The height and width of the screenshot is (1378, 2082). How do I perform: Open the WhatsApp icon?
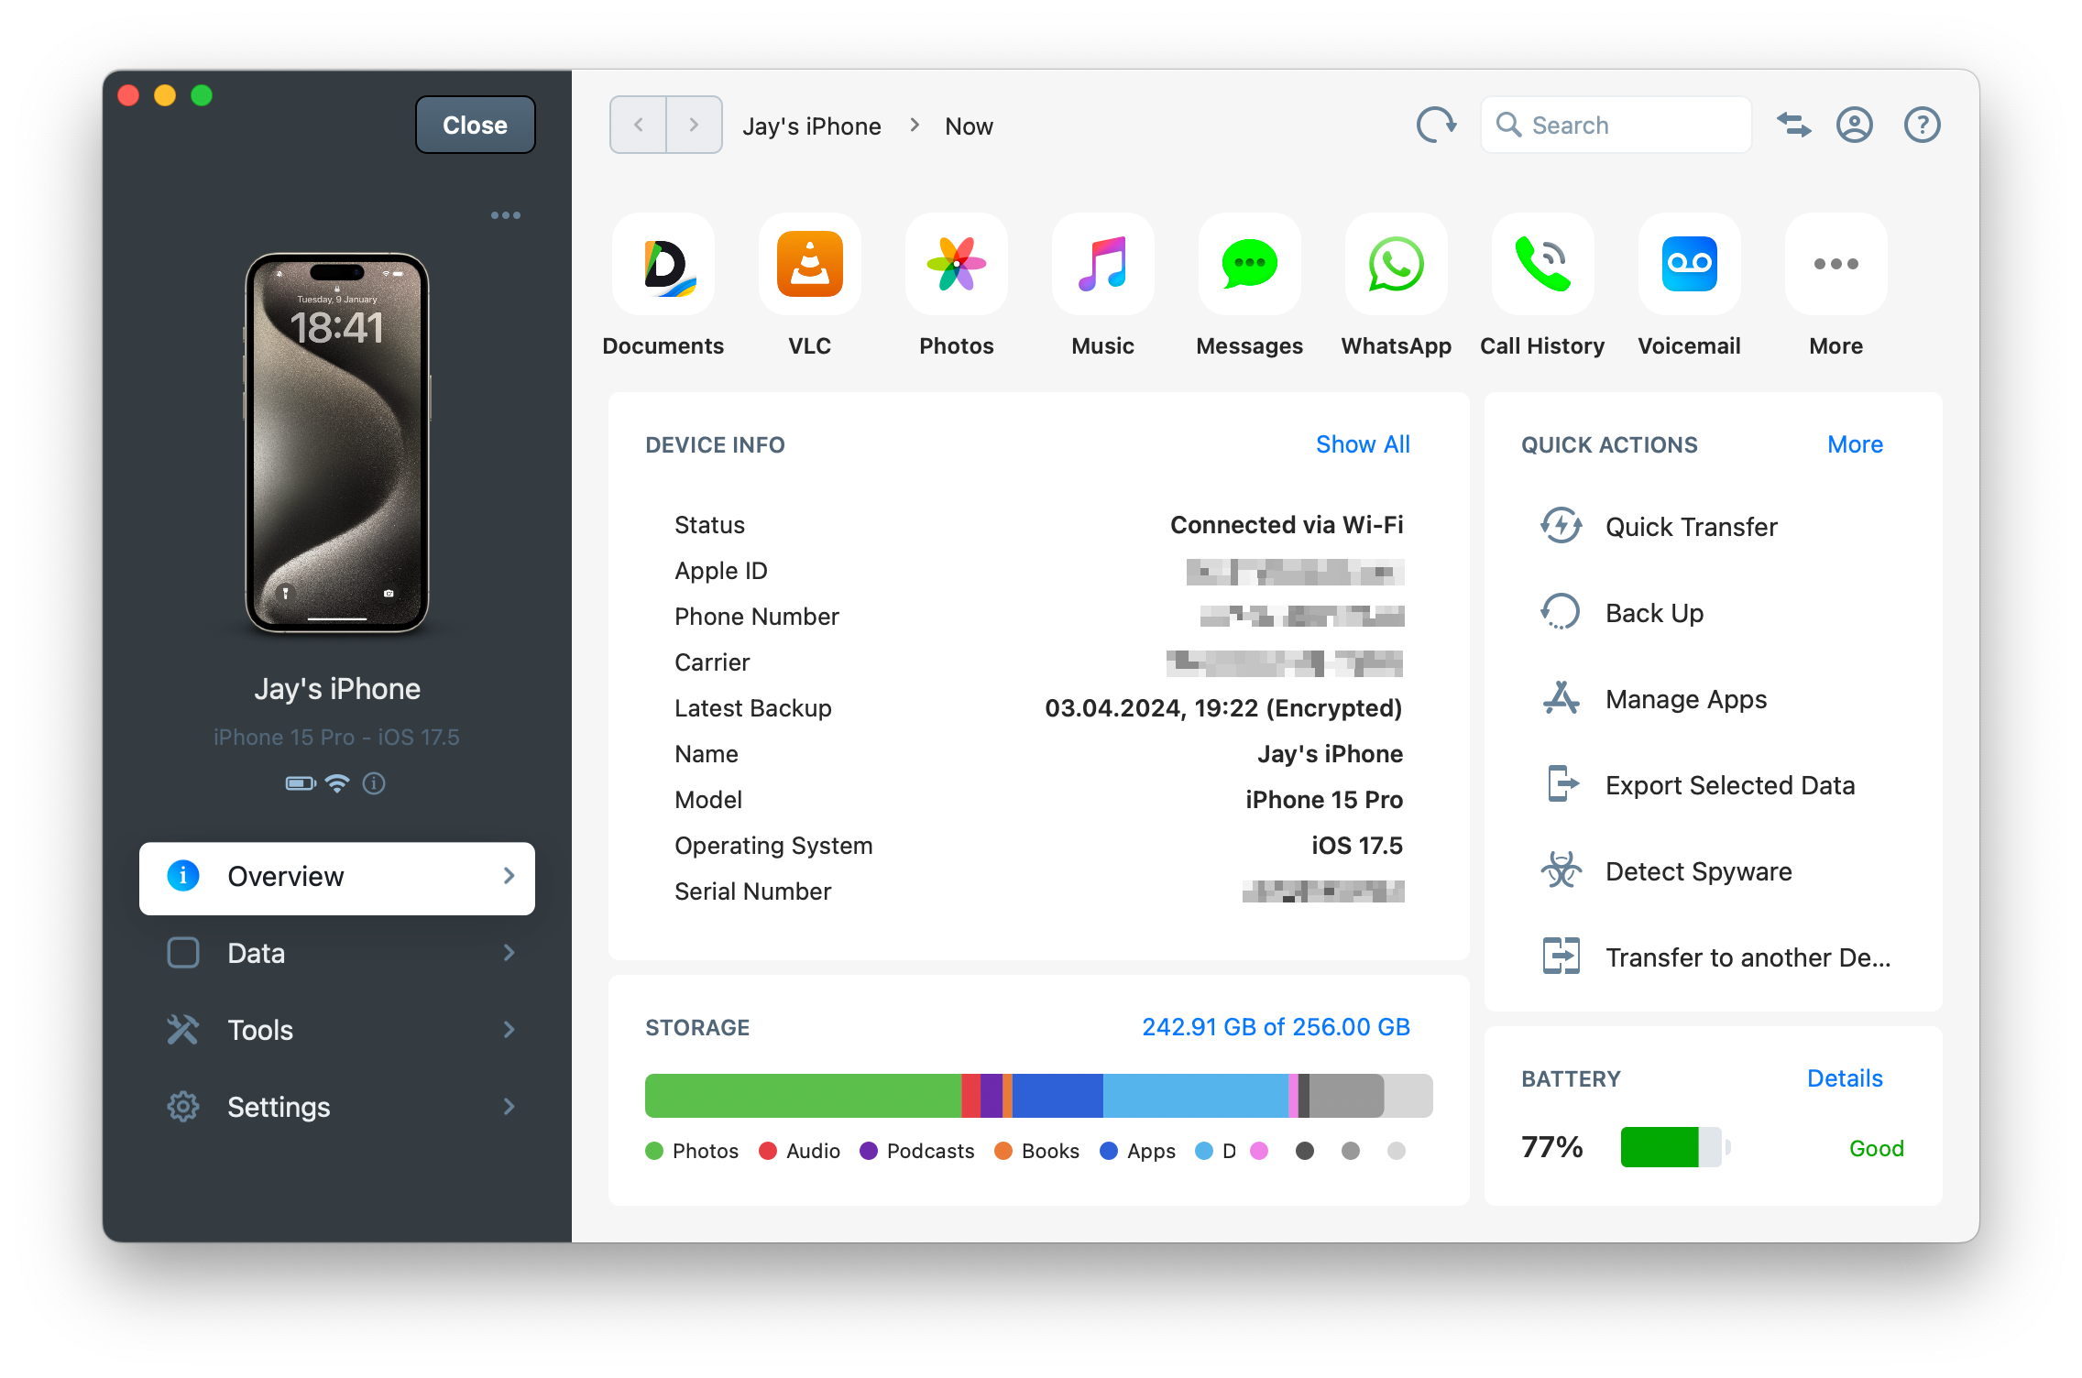pyautogui.click(x=1397, y=264)
